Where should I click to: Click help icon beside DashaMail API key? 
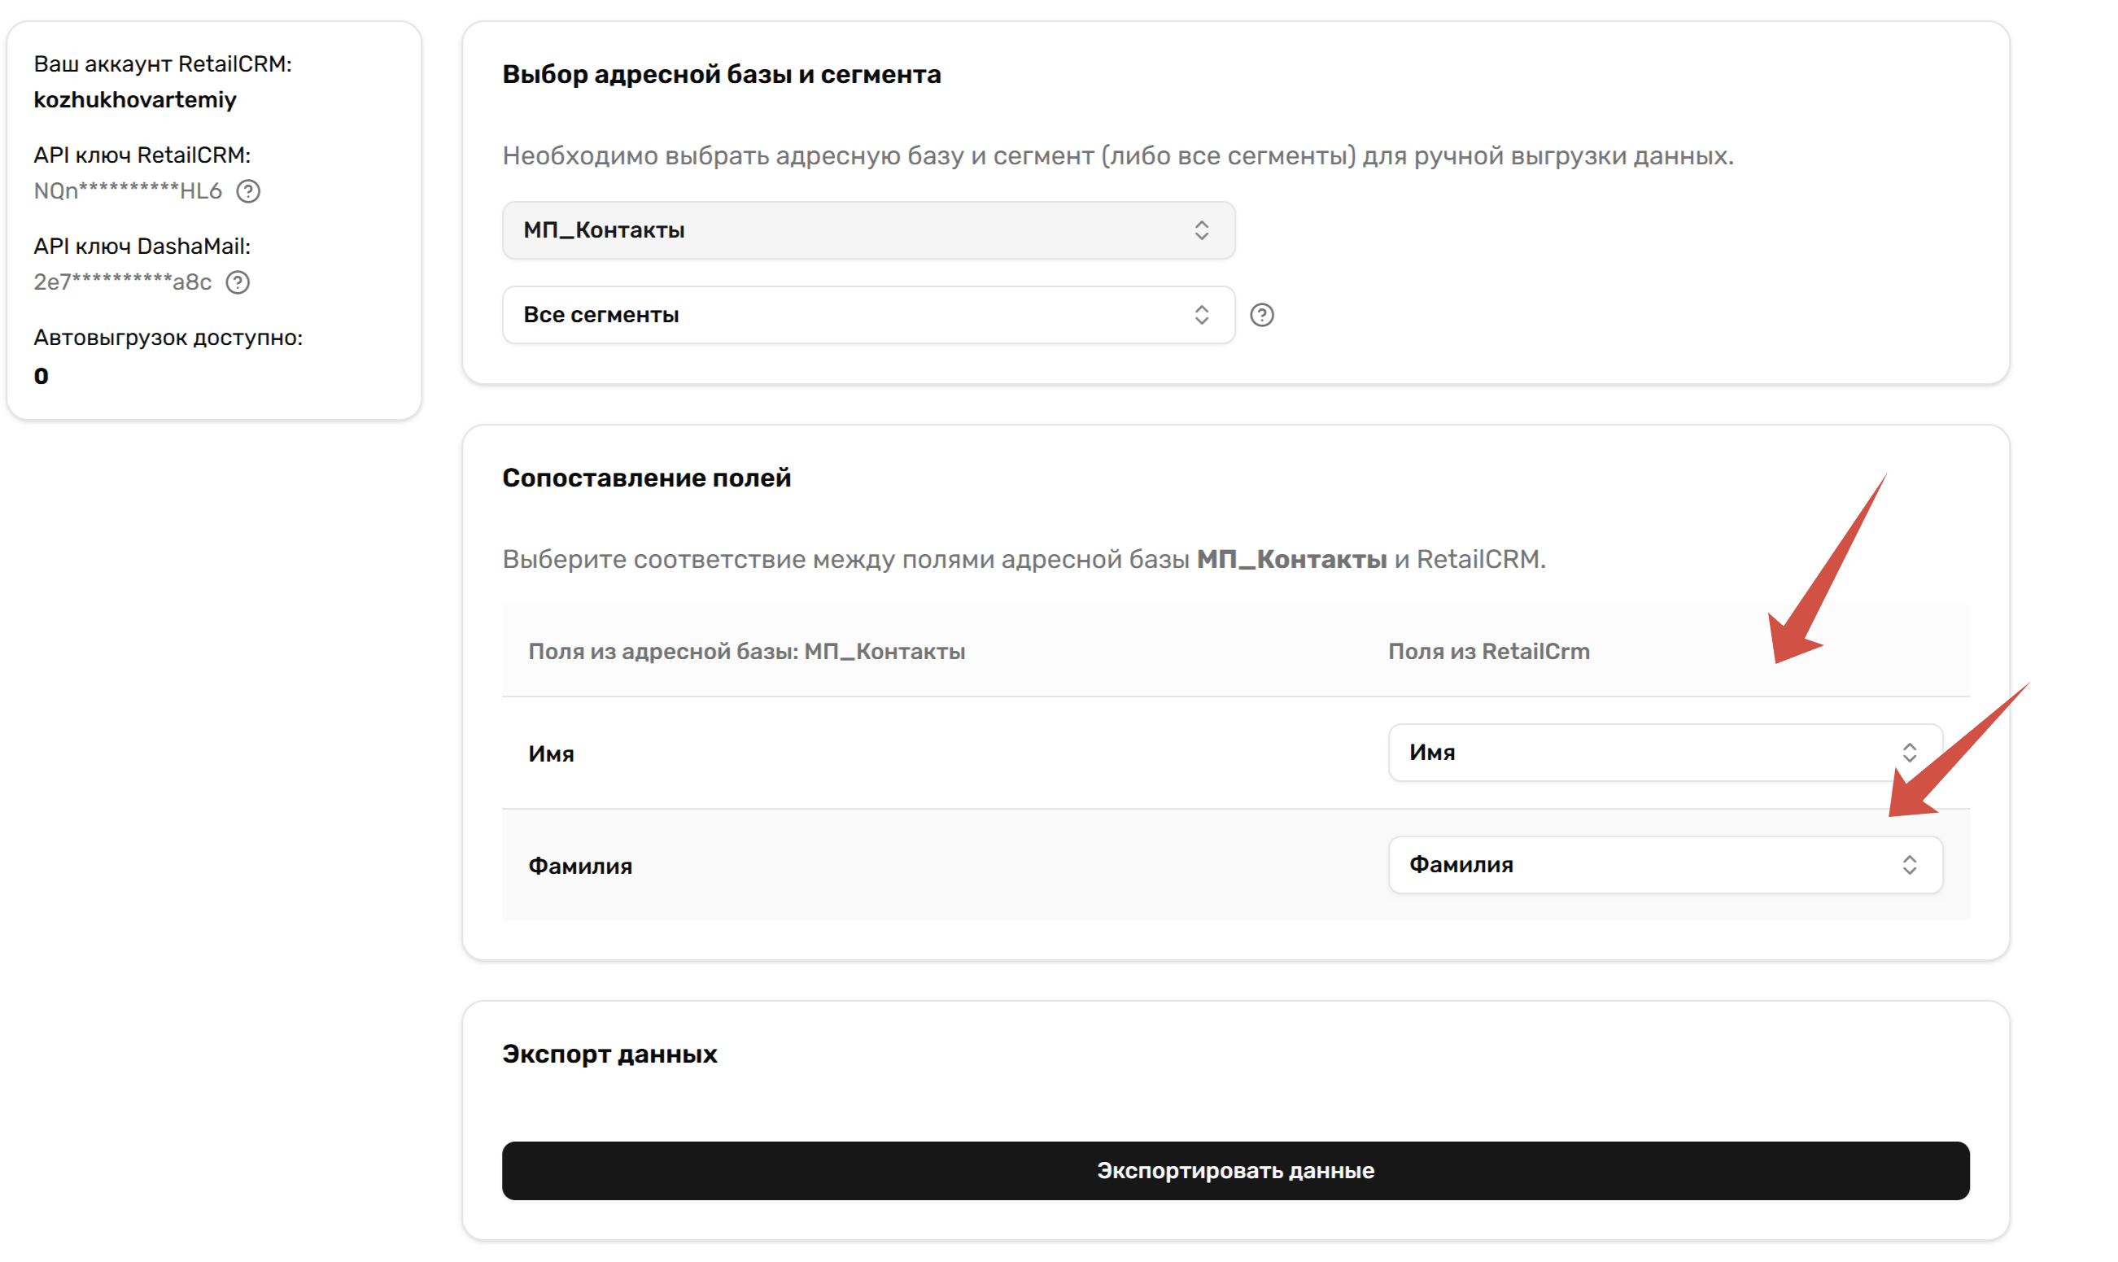coord(238,282)
